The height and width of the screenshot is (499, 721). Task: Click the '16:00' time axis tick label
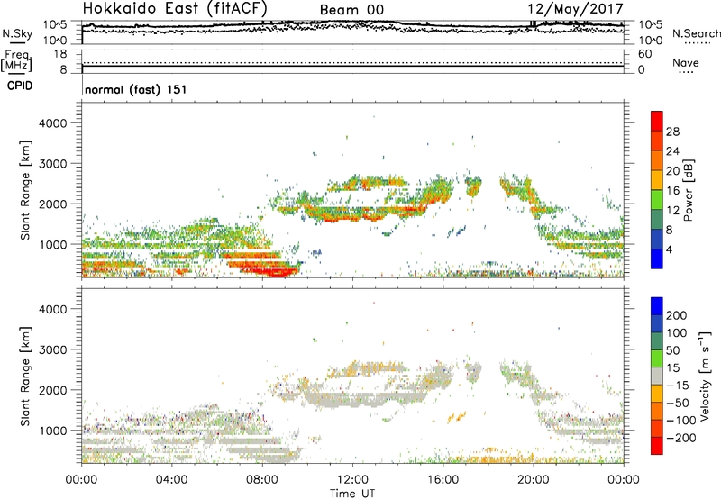tap(443, 480)
